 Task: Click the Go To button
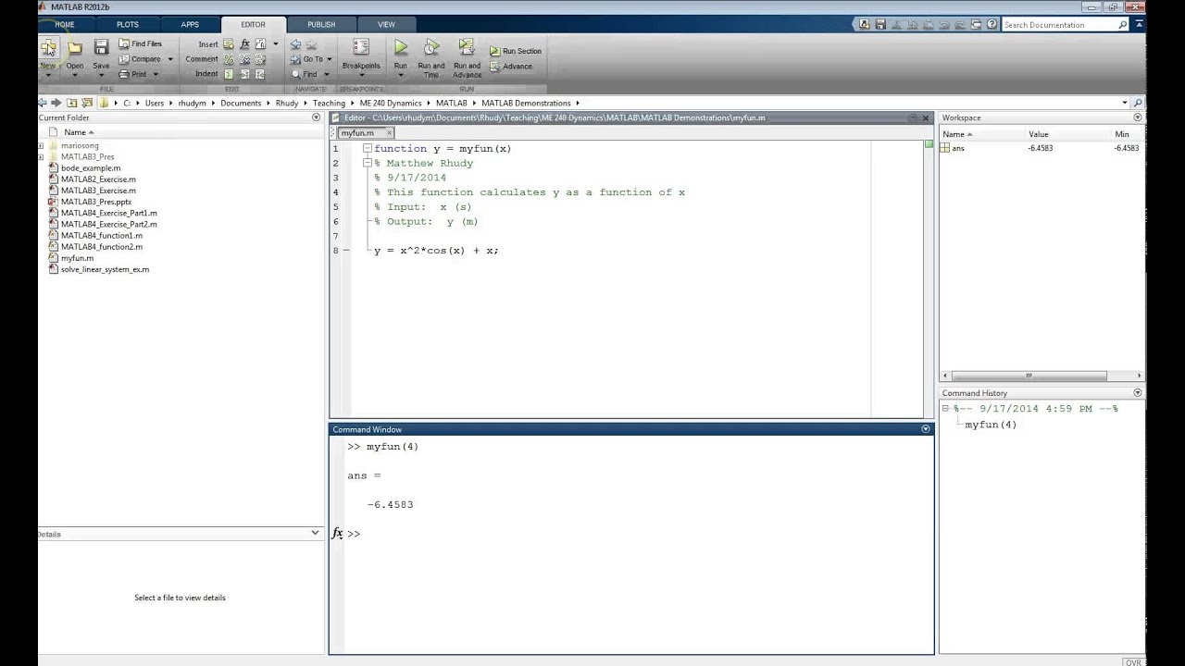[310, 59]
